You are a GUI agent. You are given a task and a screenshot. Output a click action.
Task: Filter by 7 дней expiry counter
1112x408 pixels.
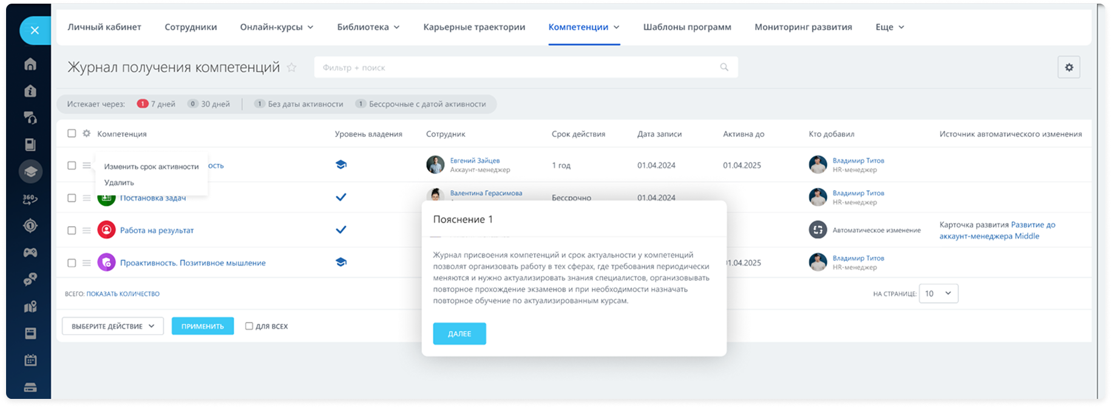point(156,104)
